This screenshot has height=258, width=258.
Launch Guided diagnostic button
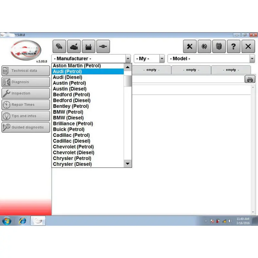[26, 127]
